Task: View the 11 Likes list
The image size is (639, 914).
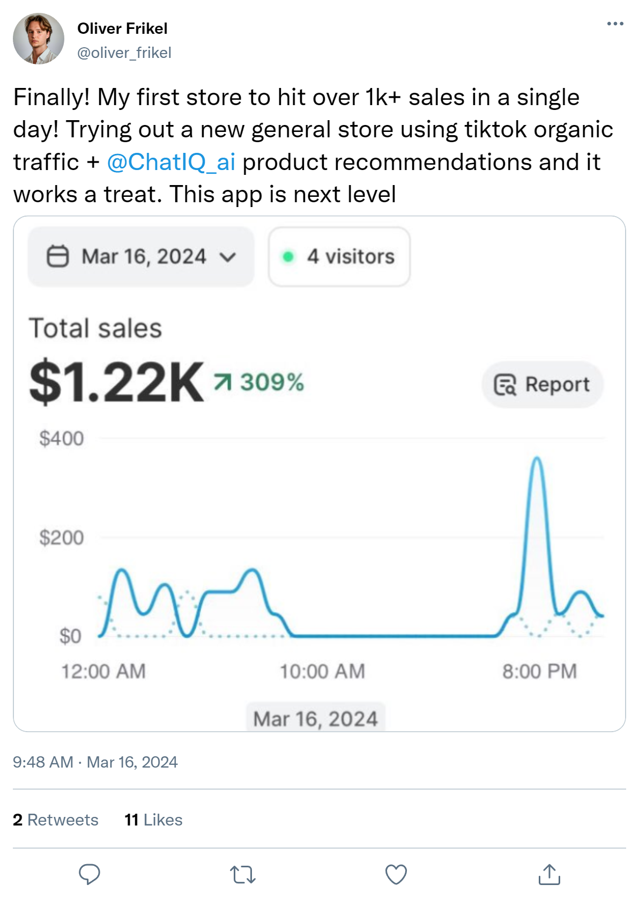Action: point(153,820)
